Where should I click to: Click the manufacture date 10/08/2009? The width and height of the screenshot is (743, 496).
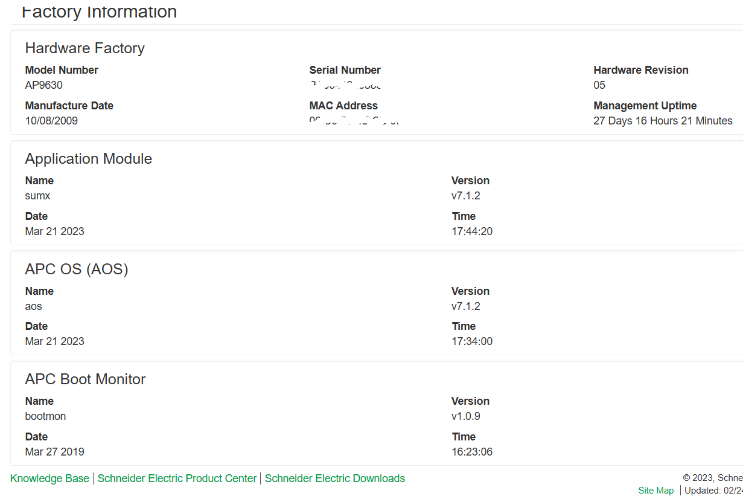tap(51, 121)
